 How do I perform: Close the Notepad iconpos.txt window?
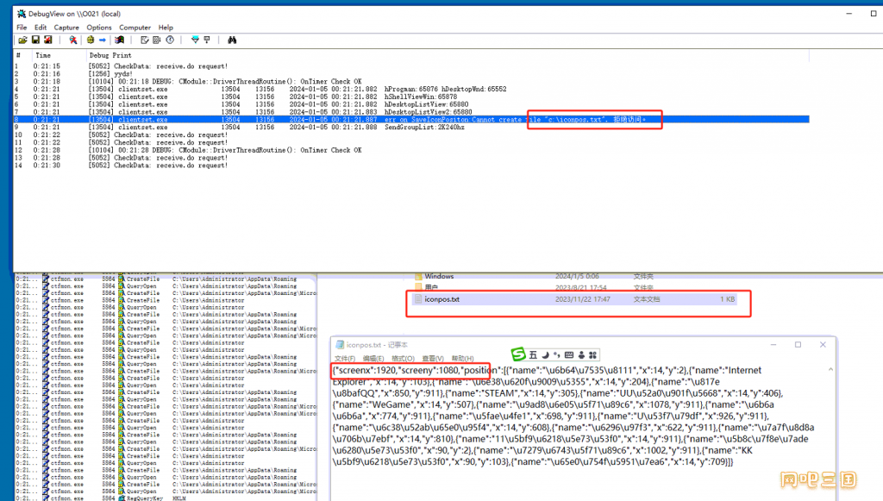pyautogui.click(x=823, y=345)
